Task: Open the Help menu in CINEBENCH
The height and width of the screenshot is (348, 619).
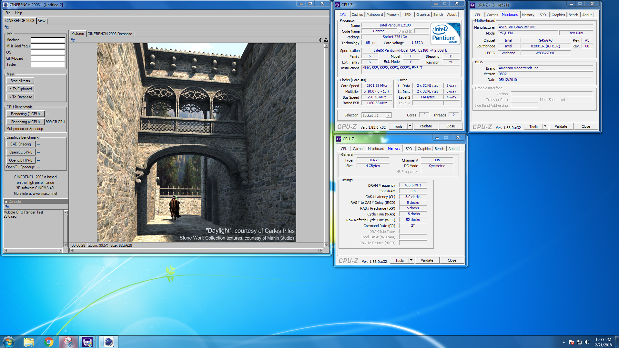Action: [19, 13]
